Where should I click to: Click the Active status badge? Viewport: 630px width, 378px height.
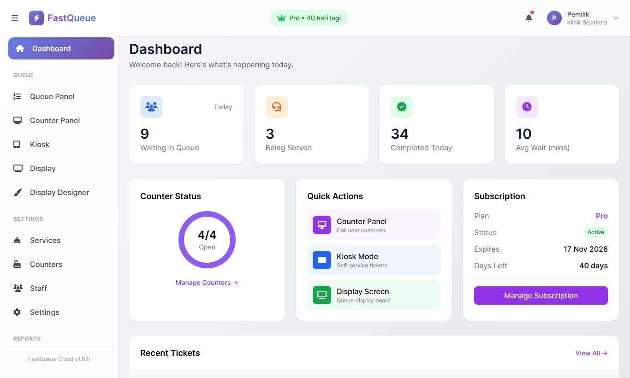point(596,232)
